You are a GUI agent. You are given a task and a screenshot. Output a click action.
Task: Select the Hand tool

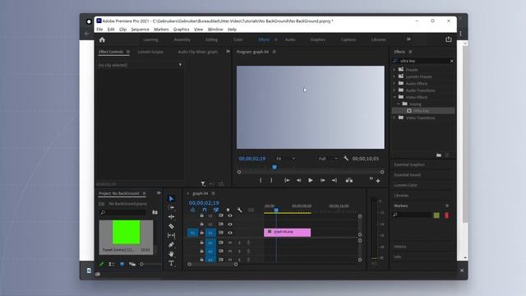(171, 254)
